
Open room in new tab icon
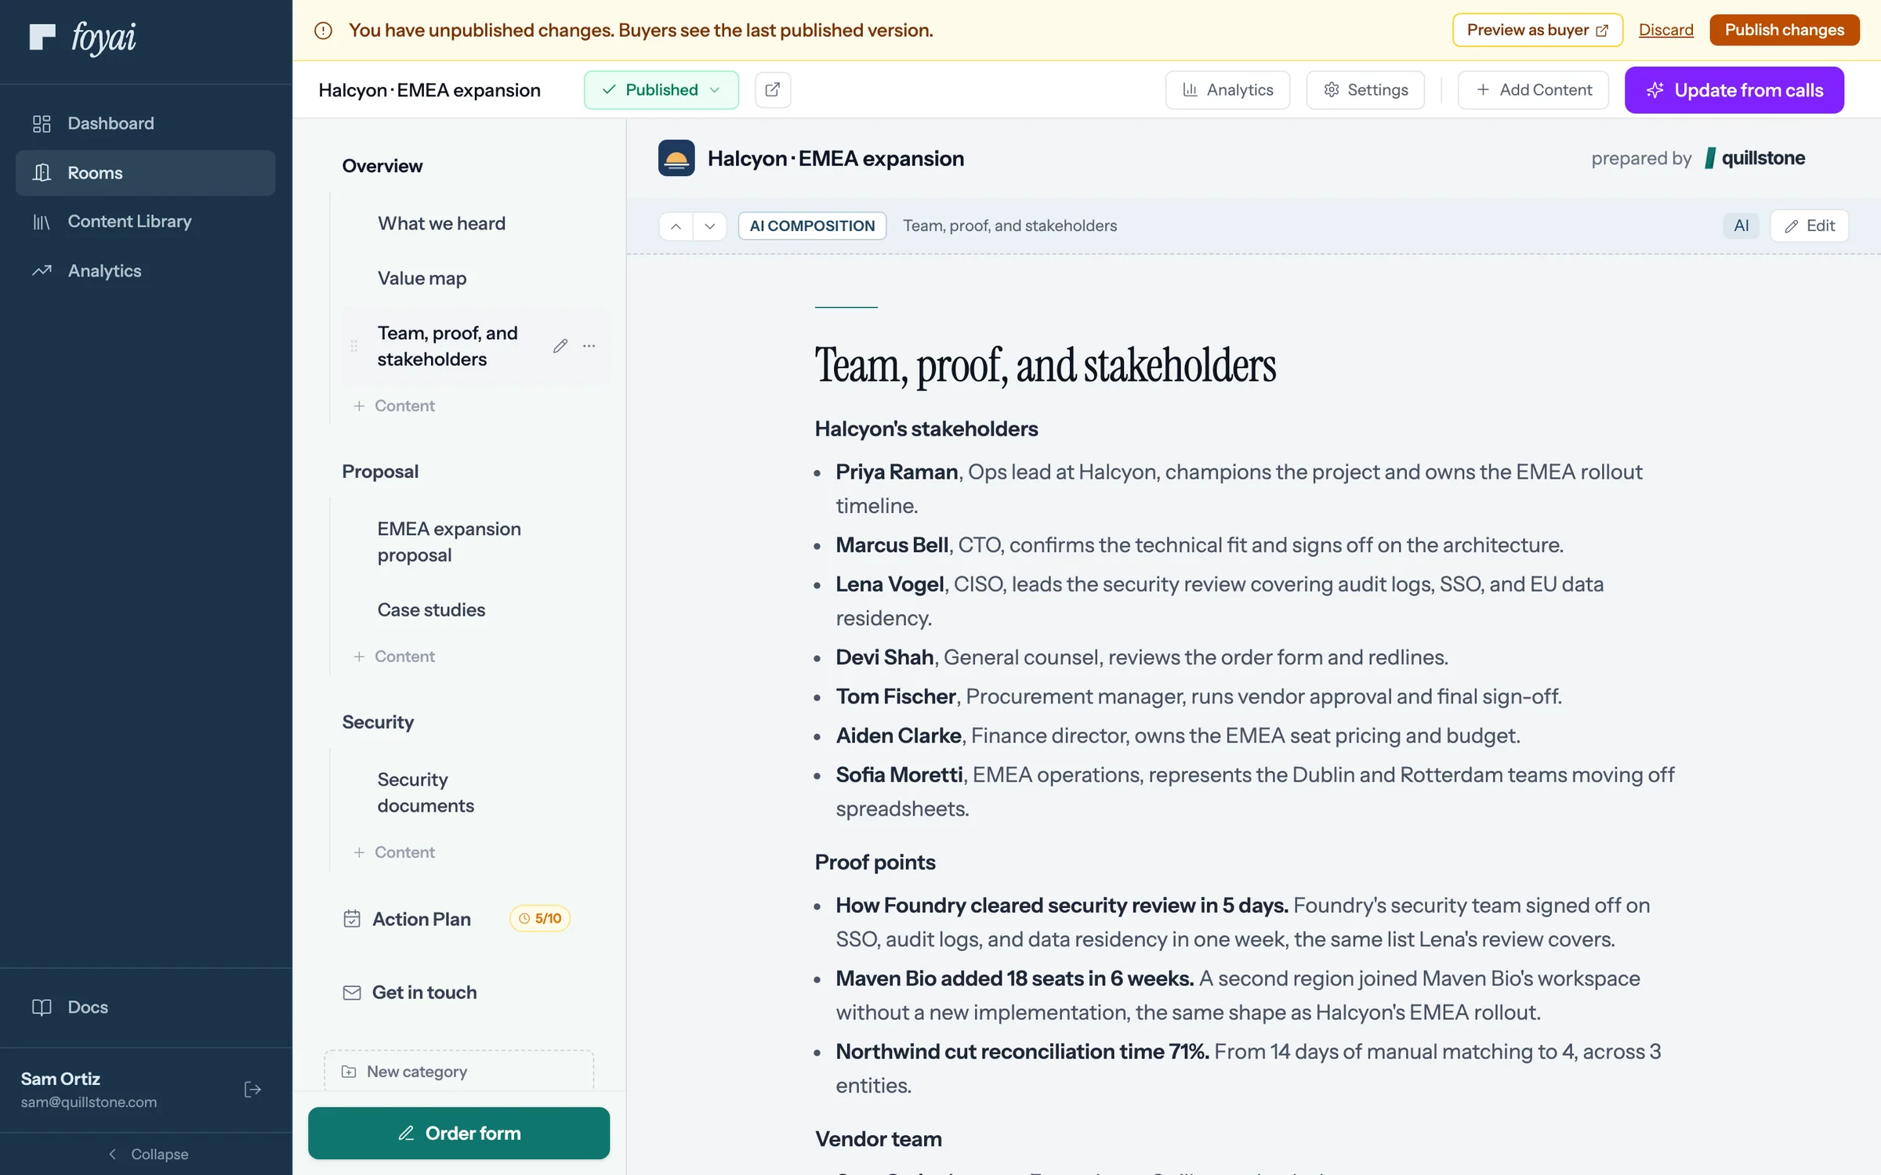point(773,90)
